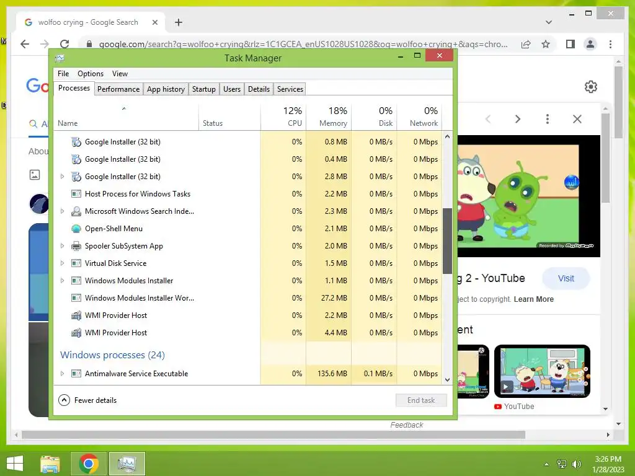
Task: Expand Microsoft Windows Search Indexer process
Action: tap(62, 211)
